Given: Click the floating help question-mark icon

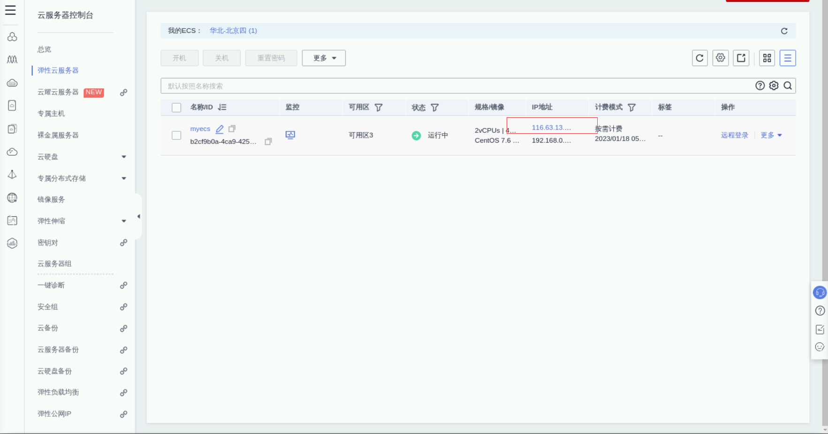Looking at the screenshot, I should click(820, 311).
